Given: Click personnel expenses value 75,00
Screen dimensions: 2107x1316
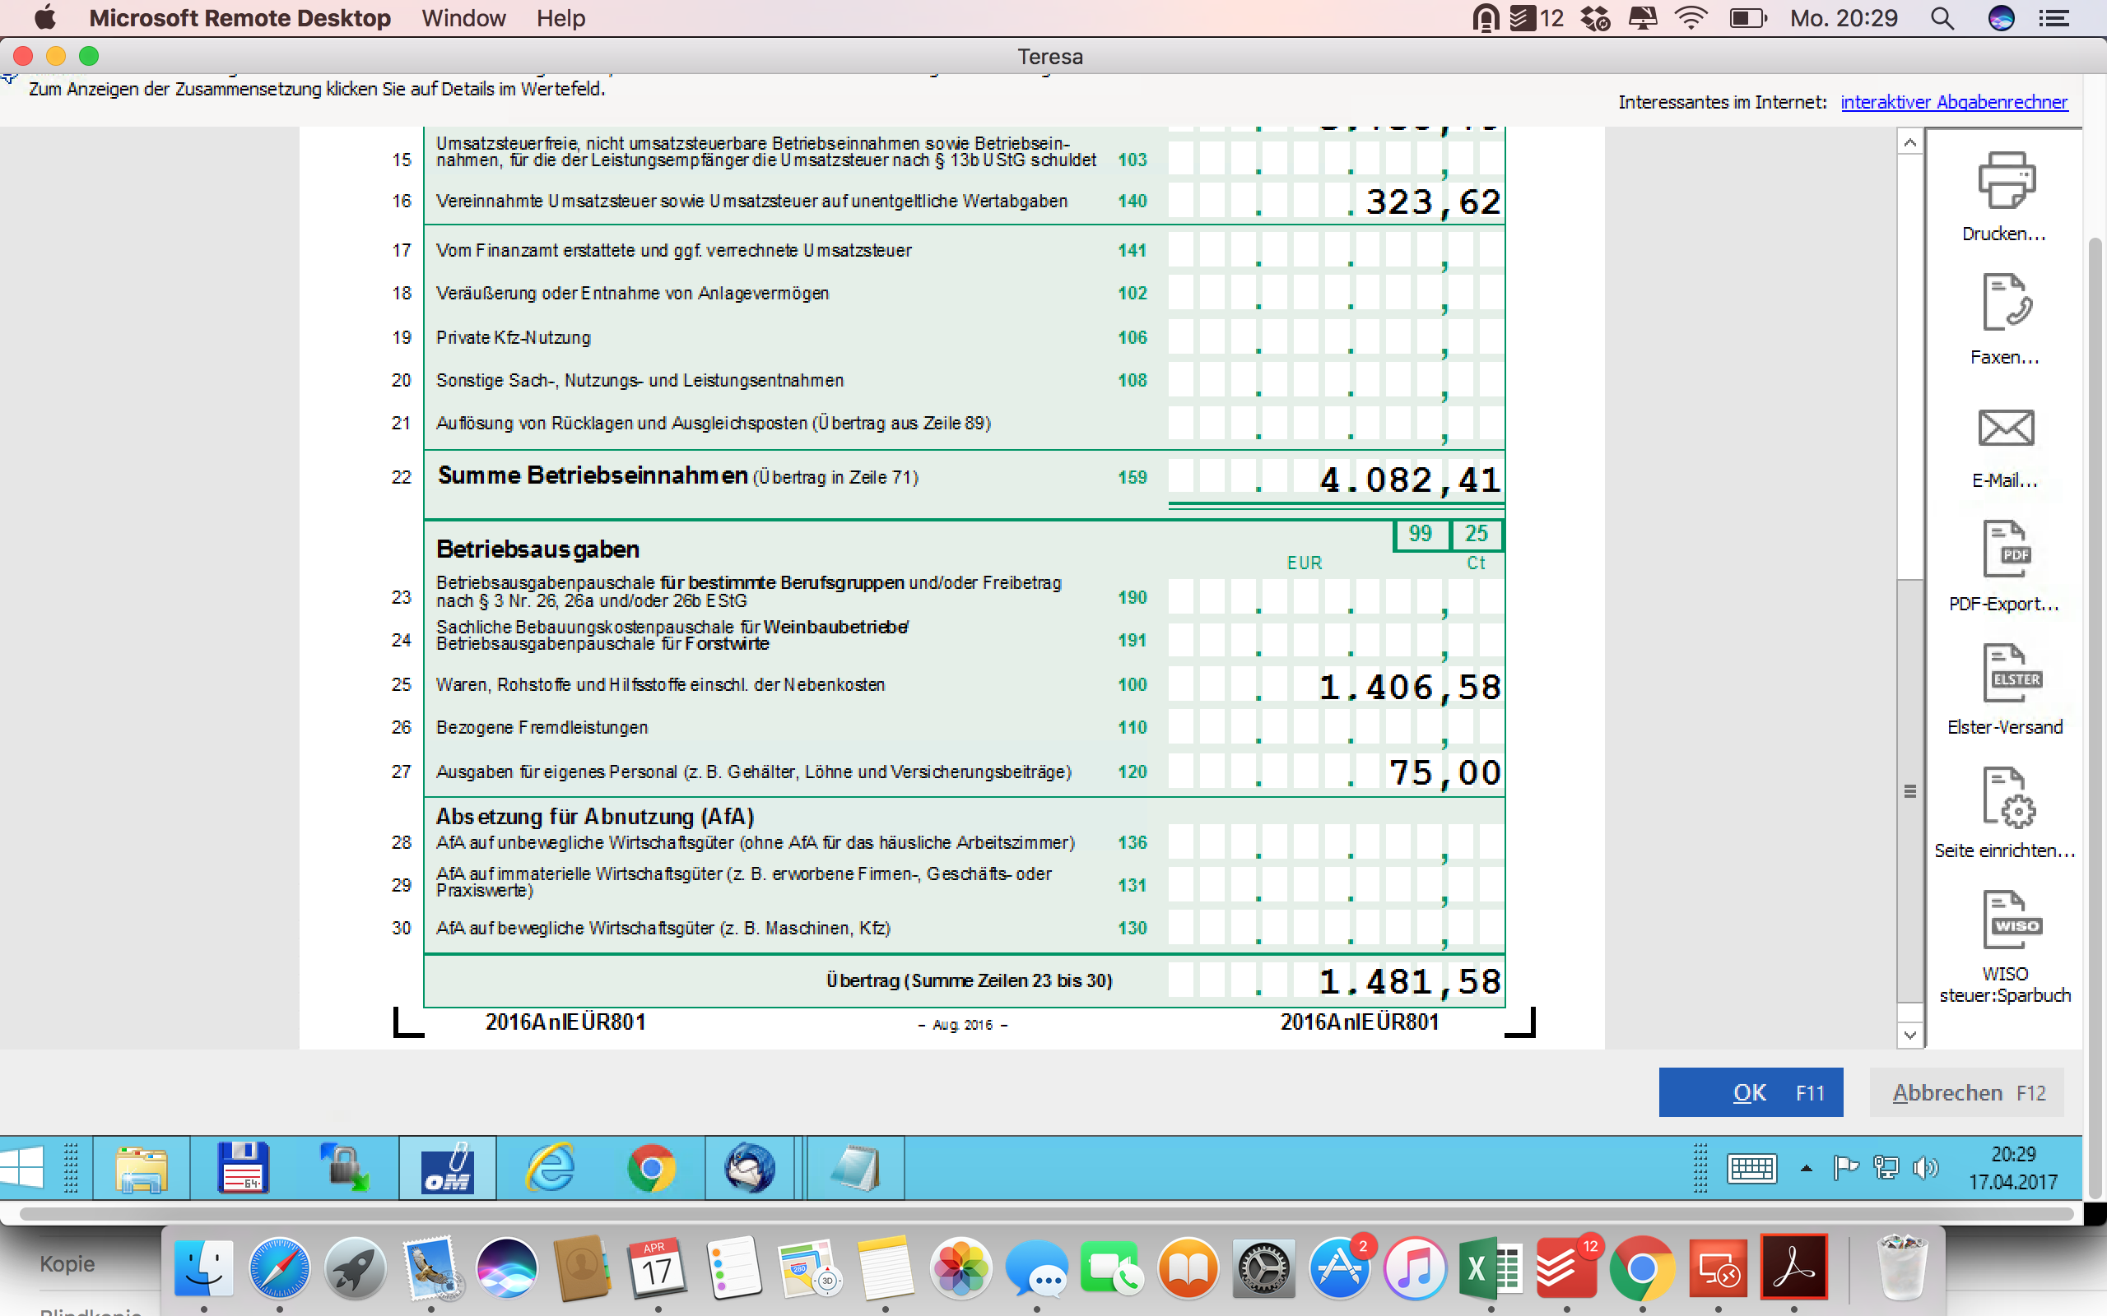Looking at the screenshot, I should [1336, 772].
